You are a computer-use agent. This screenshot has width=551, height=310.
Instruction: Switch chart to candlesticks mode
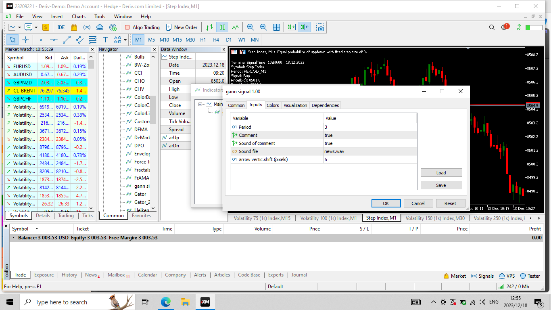(x=222, y=27)
